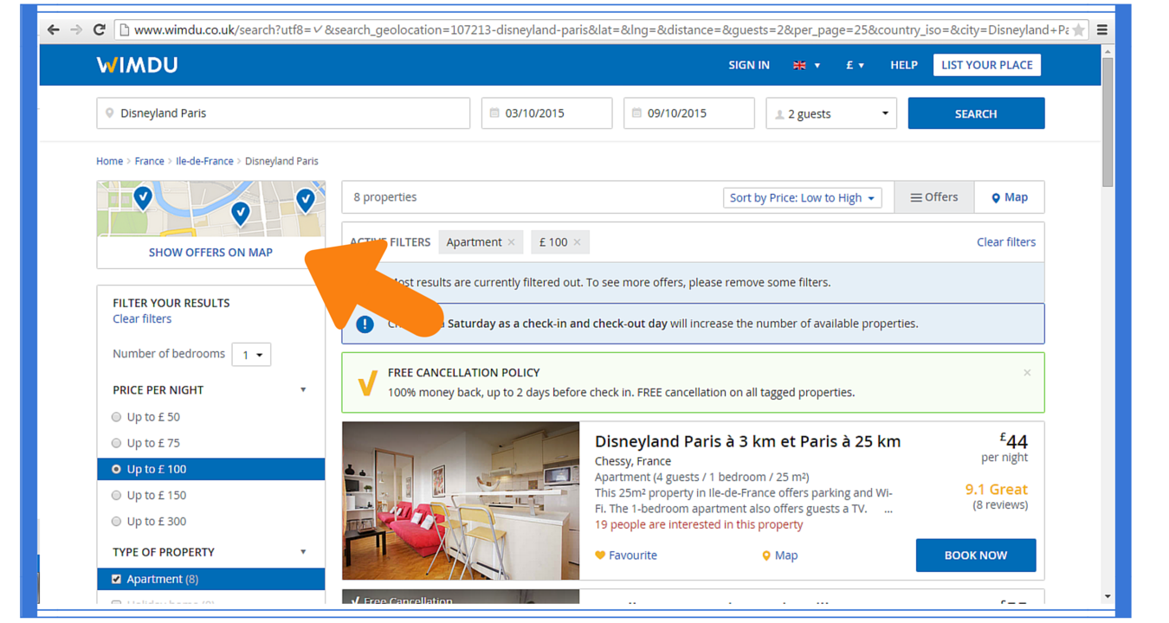This screenshot has width=1169, height=623.
Task: Click the orange checkmark cancellation icon
Action: [x=367, y=382]
